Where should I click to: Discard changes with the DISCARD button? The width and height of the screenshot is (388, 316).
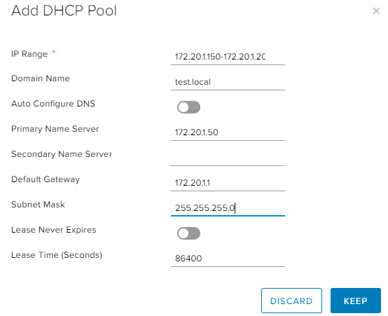(x=291, y=301)
